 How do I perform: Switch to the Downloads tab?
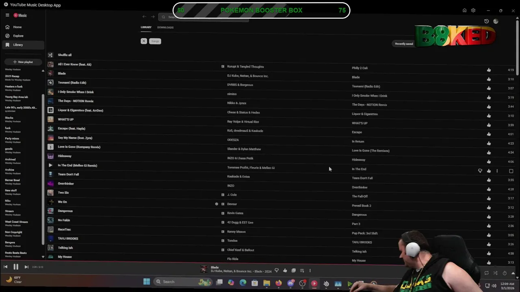(x=165, y=27)
